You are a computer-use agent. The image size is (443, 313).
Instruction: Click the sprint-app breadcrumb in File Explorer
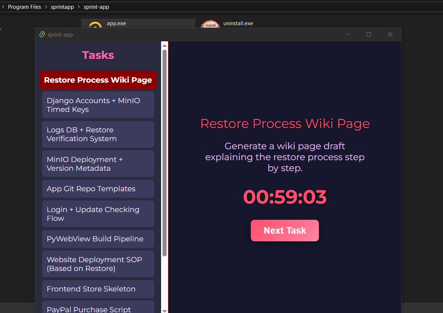pyautogui.click(x=96, y=7)
